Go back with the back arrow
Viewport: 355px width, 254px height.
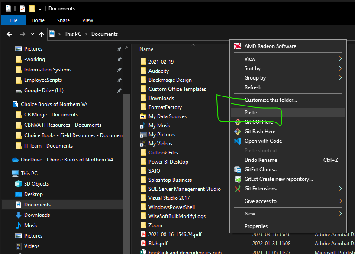10,34
